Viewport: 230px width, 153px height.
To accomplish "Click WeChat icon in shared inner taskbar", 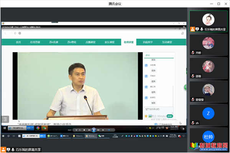I will pyautogui.click(x=44, y=128).
